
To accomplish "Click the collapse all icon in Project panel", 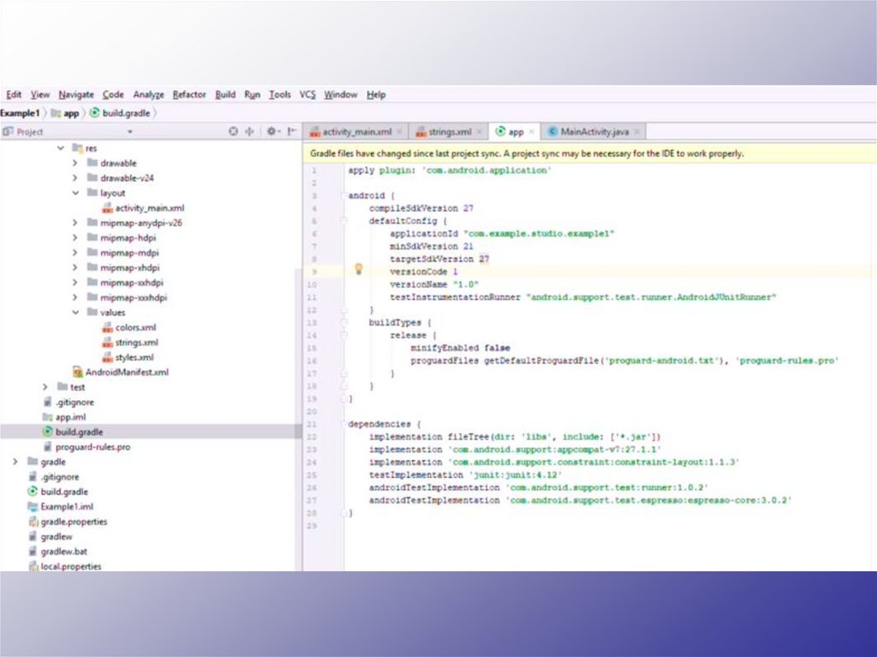I will pyautogui.click(x=250, y=132).
